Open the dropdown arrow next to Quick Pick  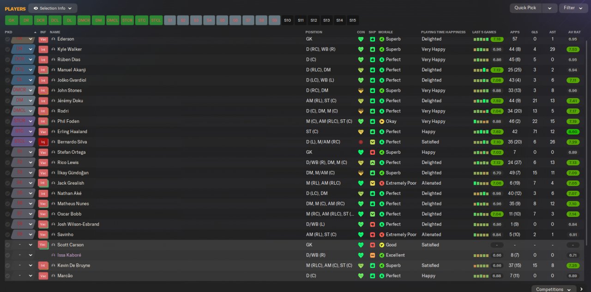549,8
